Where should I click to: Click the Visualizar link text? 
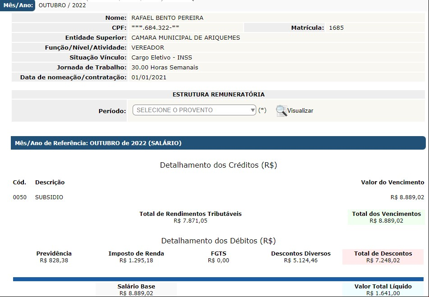tap(300, 111)
